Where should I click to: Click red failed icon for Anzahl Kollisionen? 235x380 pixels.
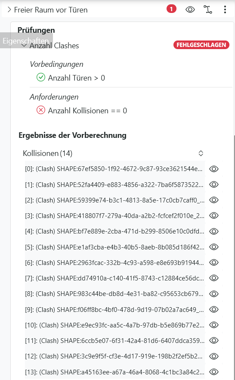pos(40,110)
